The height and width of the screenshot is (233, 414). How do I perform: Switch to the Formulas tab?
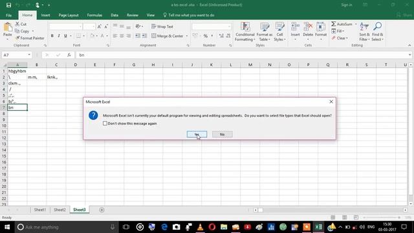pos(94,15)
